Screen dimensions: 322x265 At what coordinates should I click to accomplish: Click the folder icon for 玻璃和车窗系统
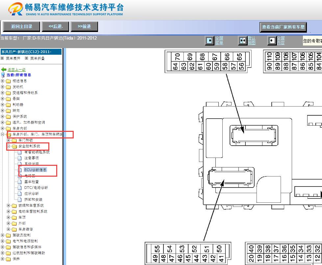point(14,206)
